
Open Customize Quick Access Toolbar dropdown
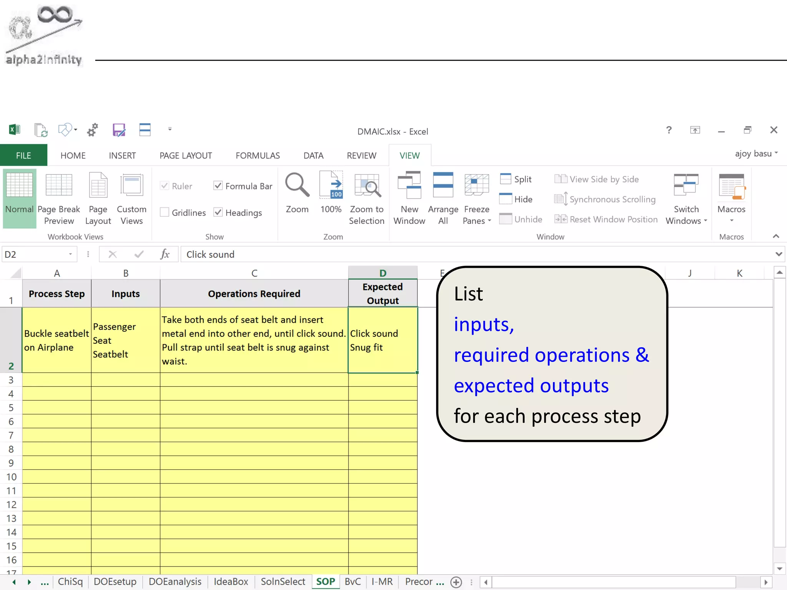click(x=170, y=129)
